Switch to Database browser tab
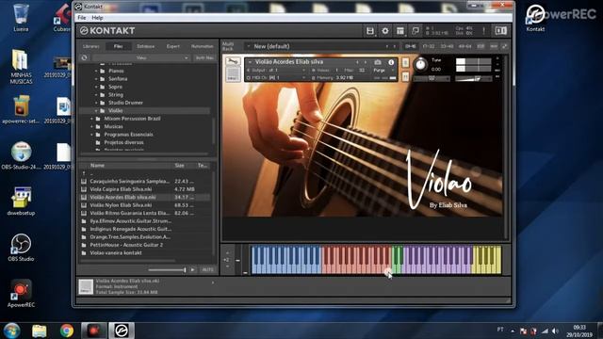The image size is (603, 339). (x=146, y=46)
